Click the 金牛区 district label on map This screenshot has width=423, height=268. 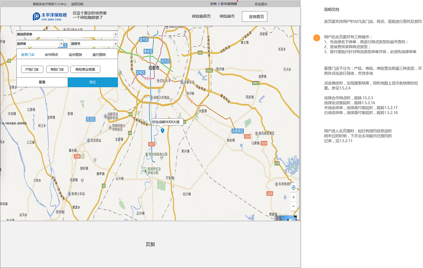click(144, 39)
